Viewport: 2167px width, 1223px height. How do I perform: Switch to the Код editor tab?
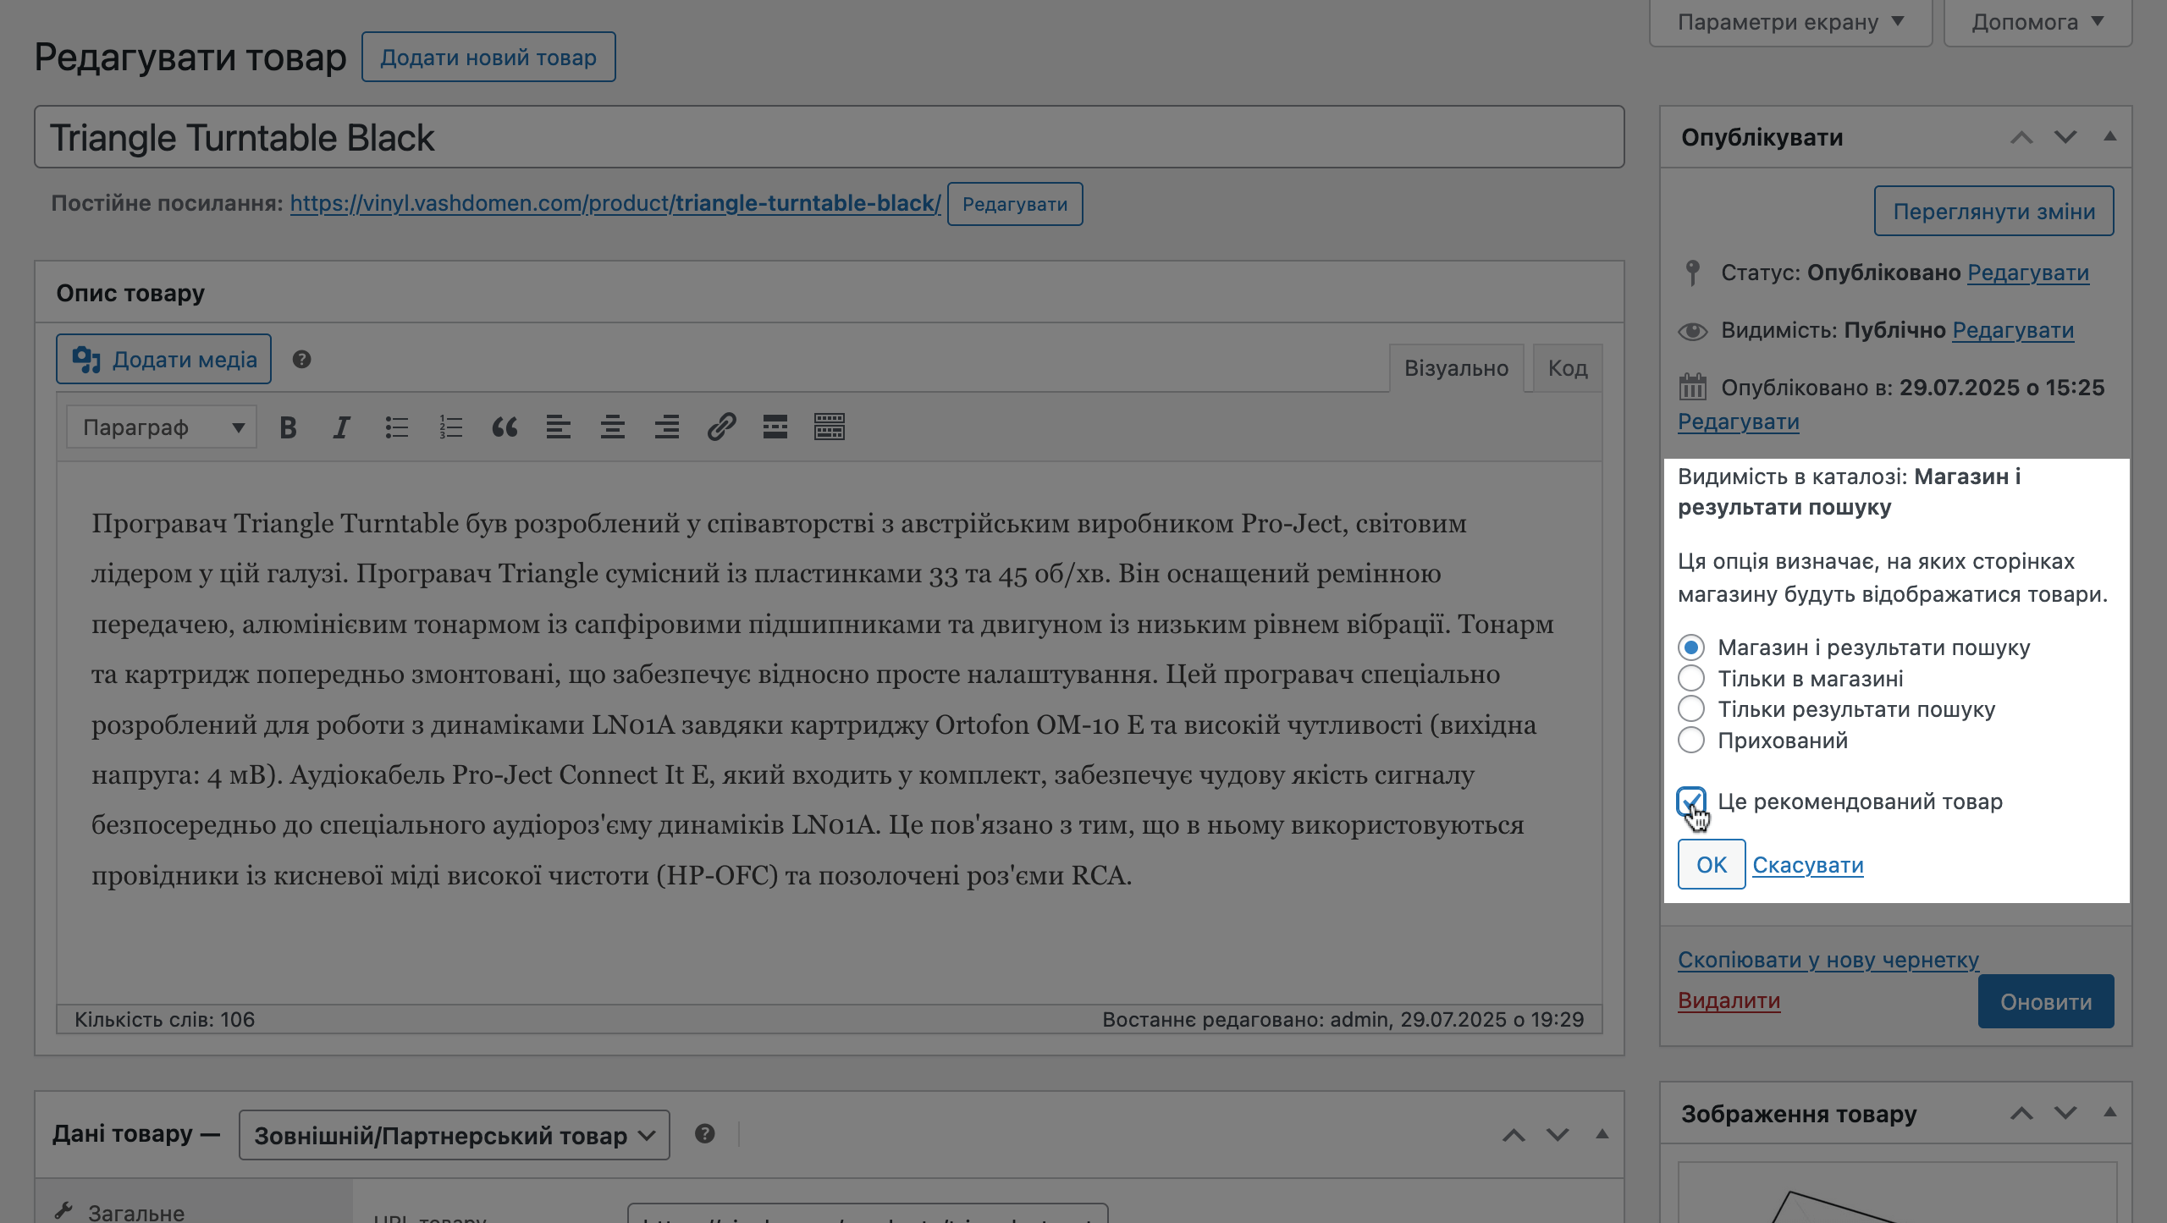1565,367
